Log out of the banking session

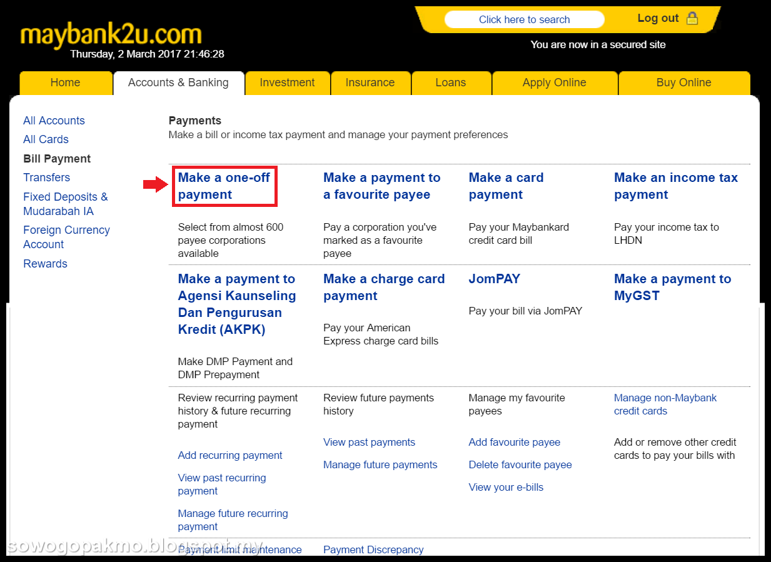tap(658, 18)
